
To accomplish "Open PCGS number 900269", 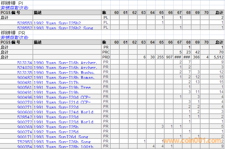I will (25, 127).
